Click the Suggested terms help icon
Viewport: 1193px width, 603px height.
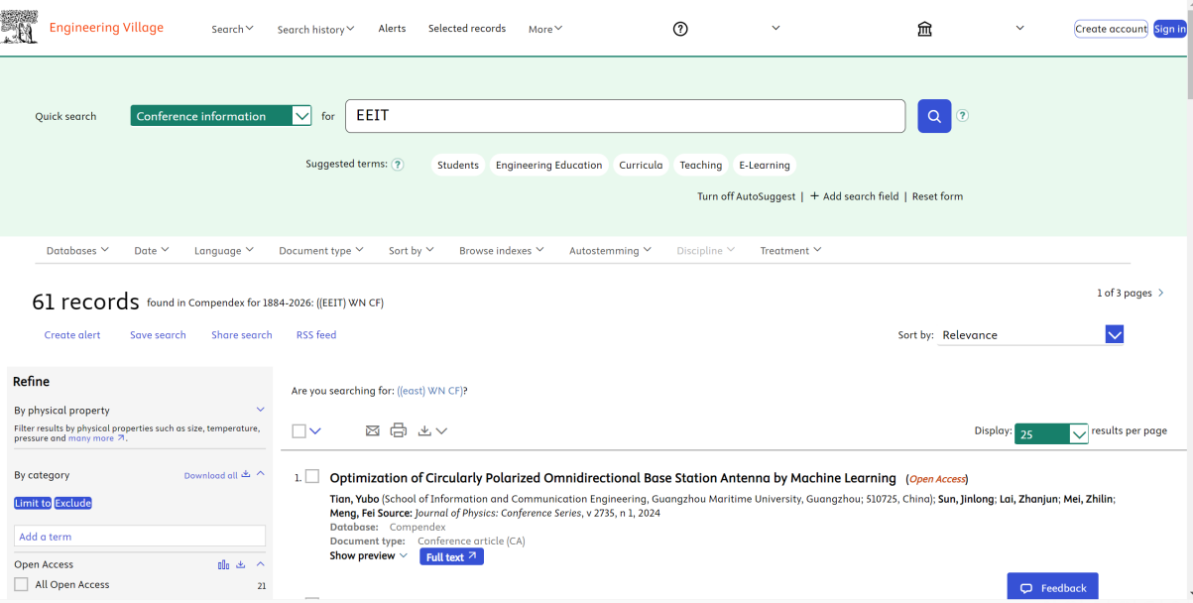398,165
